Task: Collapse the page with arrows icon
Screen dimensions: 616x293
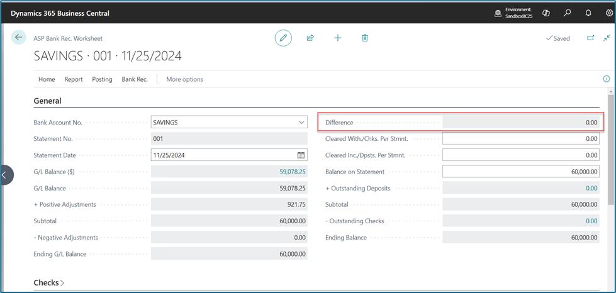Action: tap(607, 38)
